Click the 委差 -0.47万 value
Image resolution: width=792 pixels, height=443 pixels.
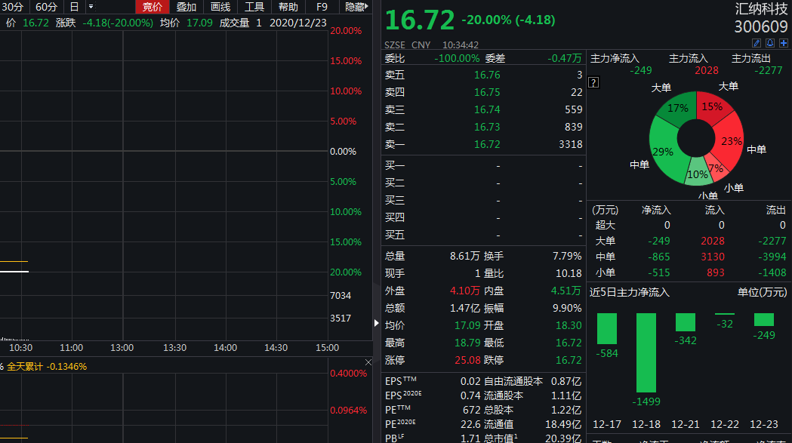565,58
